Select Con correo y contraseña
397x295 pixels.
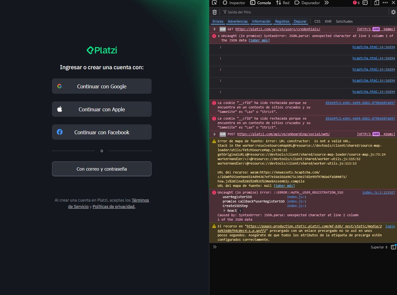tap(102, 169)
